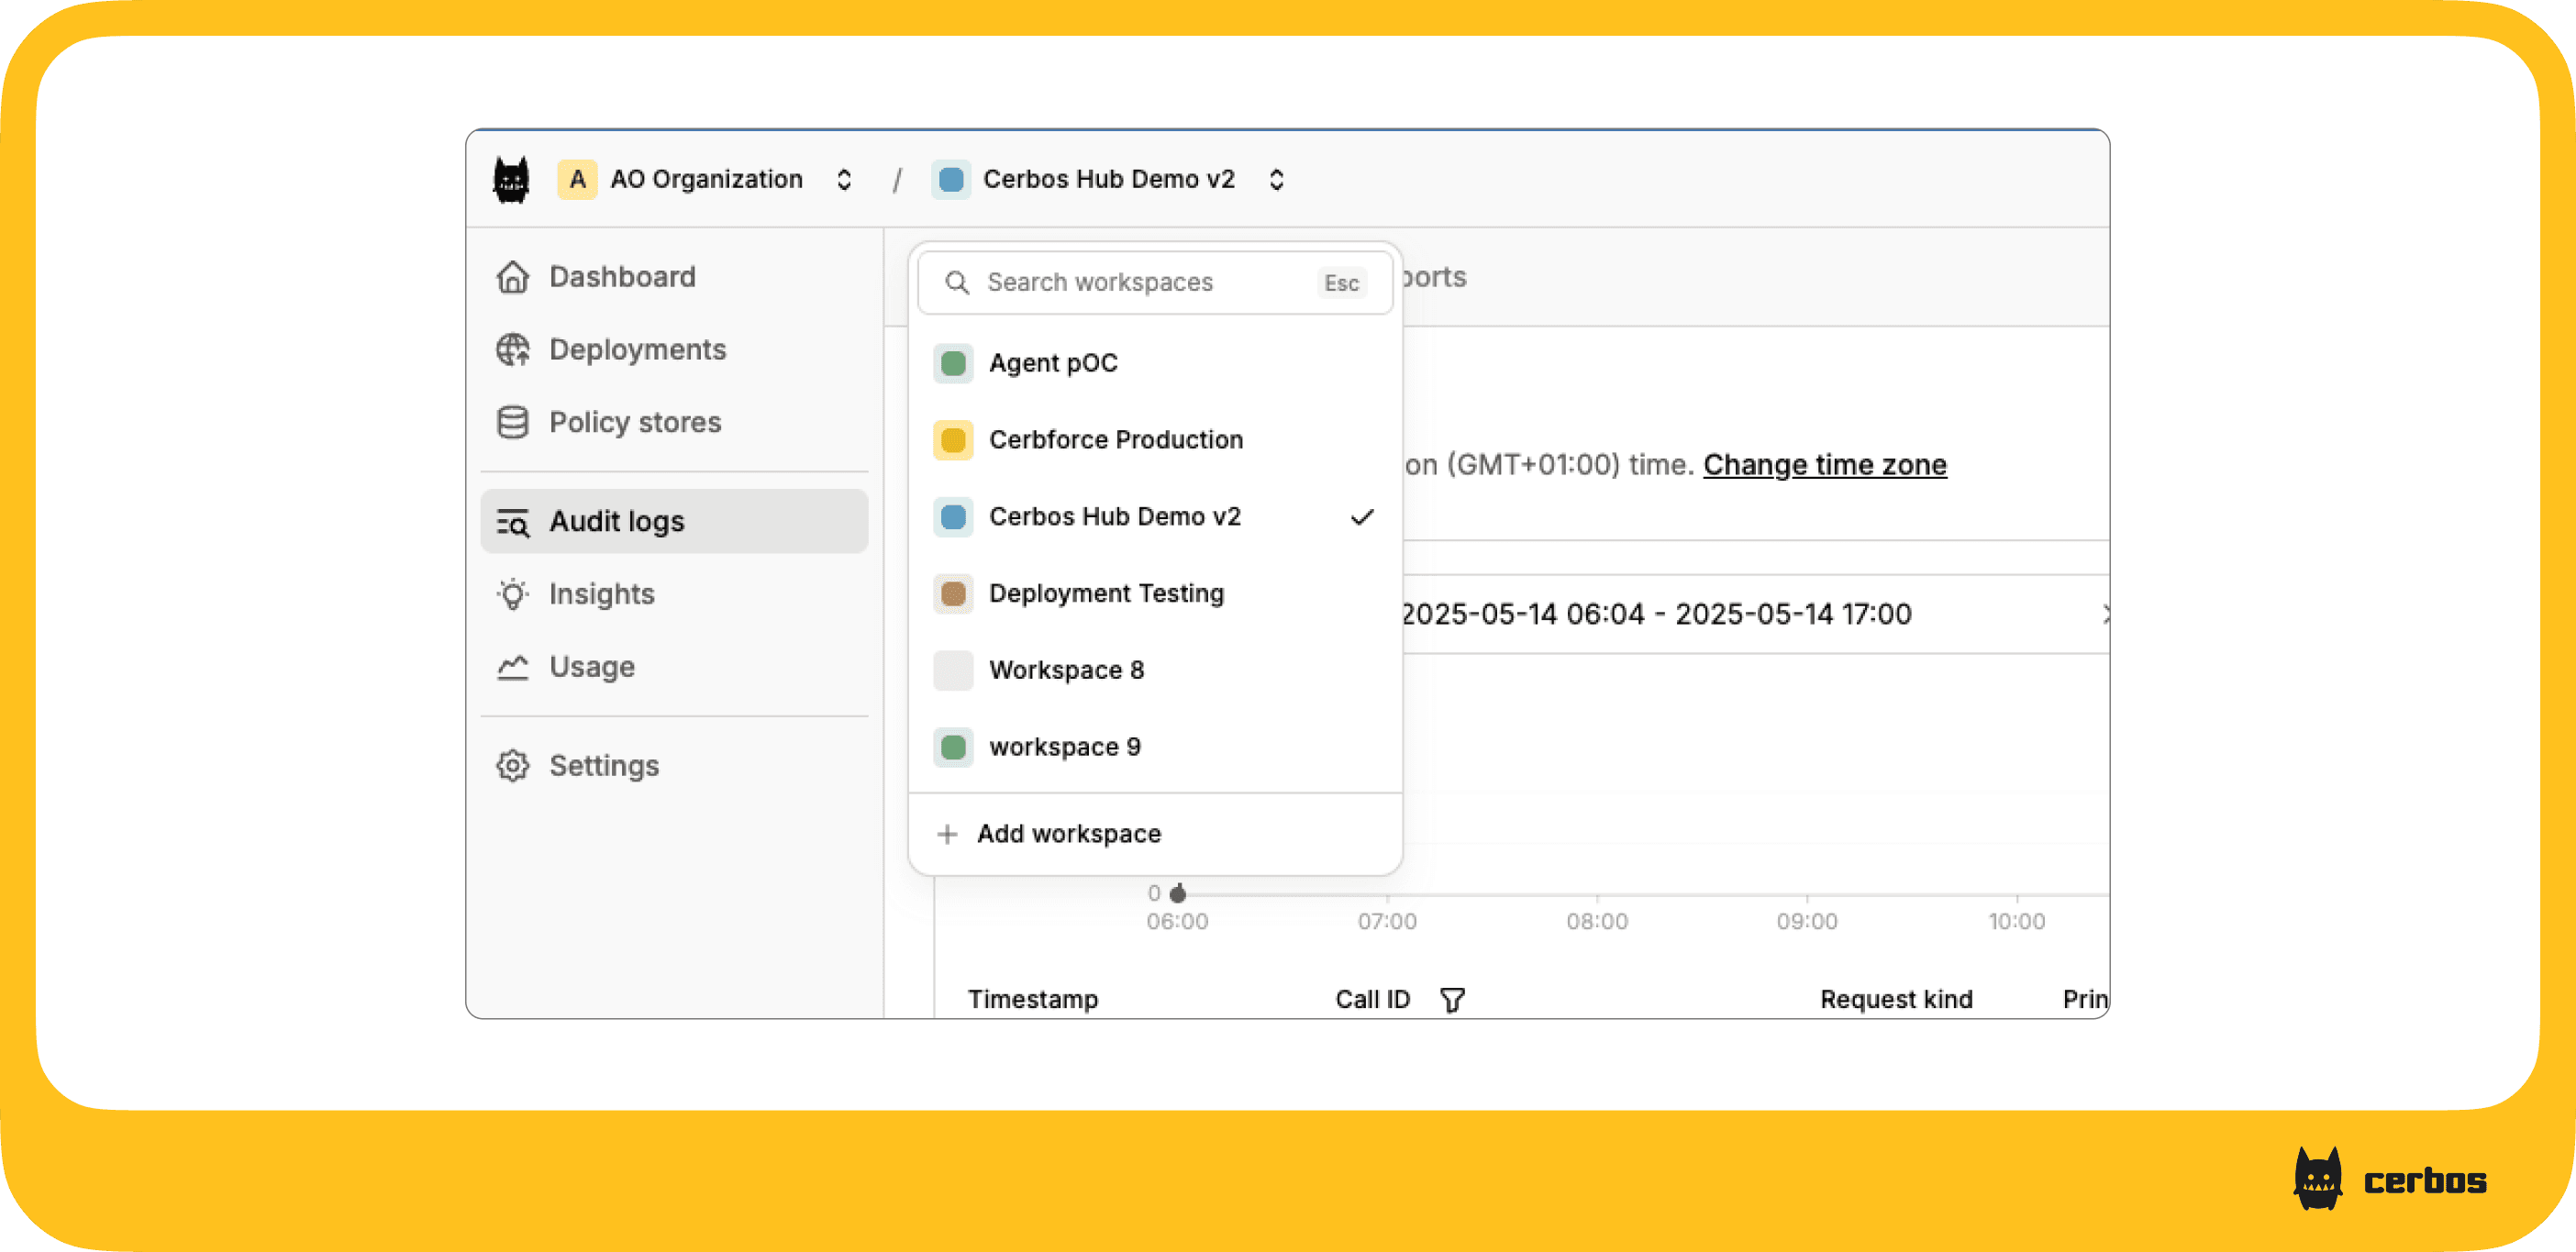2576x1252 pixels.
Task: Open Insights page
Action: [675, 594]
